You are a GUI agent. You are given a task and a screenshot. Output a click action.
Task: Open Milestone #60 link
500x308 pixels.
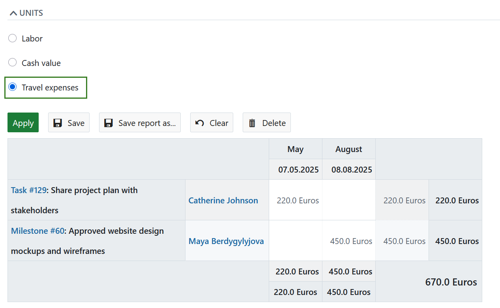click(x=37, y=231)
